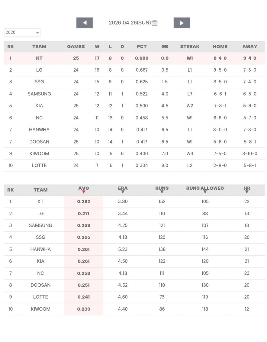Sort stats by HR arrow
The width and height of the screenshot is (267, 342).
247,192
